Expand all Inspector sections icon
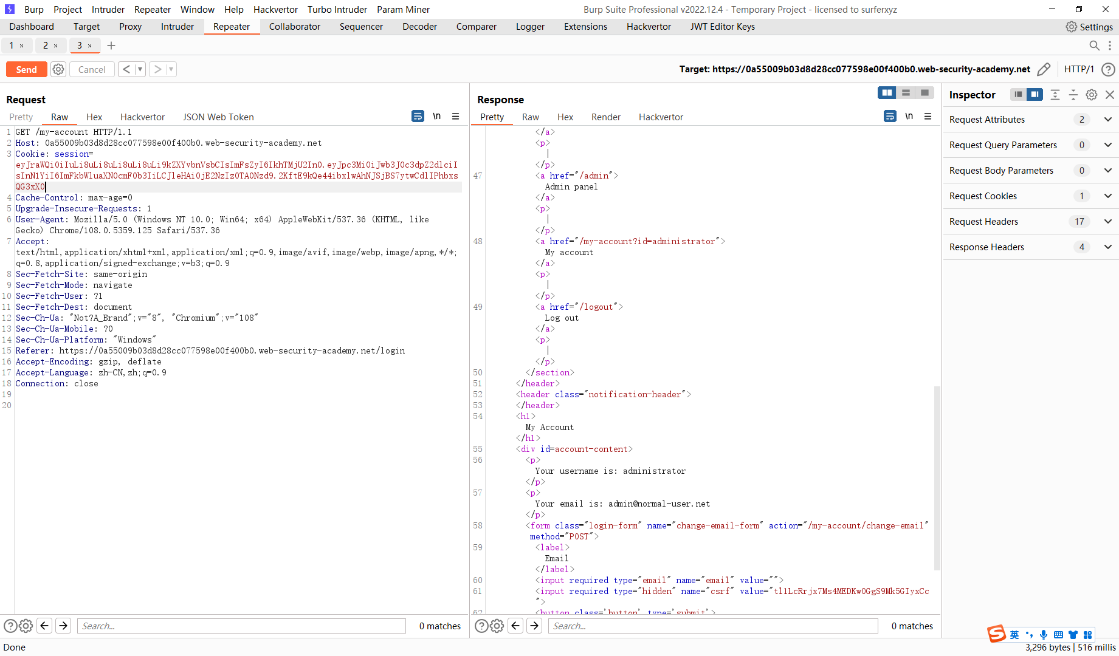 (x=1055, y=95)
